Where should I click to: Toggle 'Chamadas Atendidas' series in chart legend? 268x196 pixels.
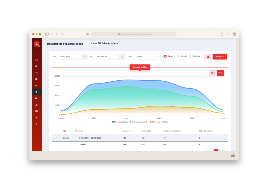click(x=139, y=122)
